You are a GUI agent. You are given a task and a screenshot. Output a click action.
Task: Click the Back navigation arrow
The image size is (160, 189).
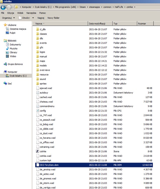point(3,7)
